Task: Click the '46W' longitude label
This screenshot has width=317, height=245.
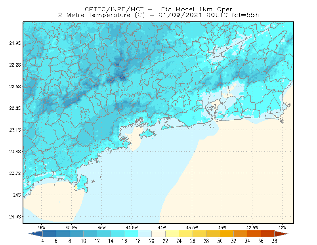Action: [42, 228]
